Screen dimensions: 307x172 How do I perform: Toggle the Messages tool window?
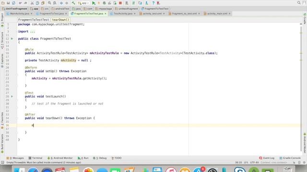(x=15, y=158)
